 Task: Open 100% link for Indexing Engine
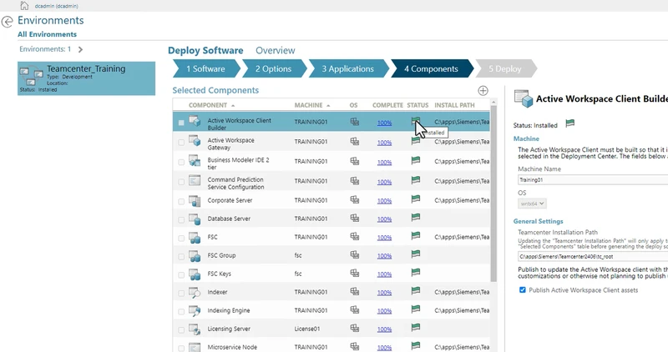(x=384, y=311)
